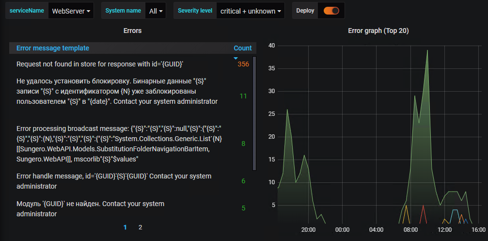Toggle the Deploy switch off

[331, 11]
